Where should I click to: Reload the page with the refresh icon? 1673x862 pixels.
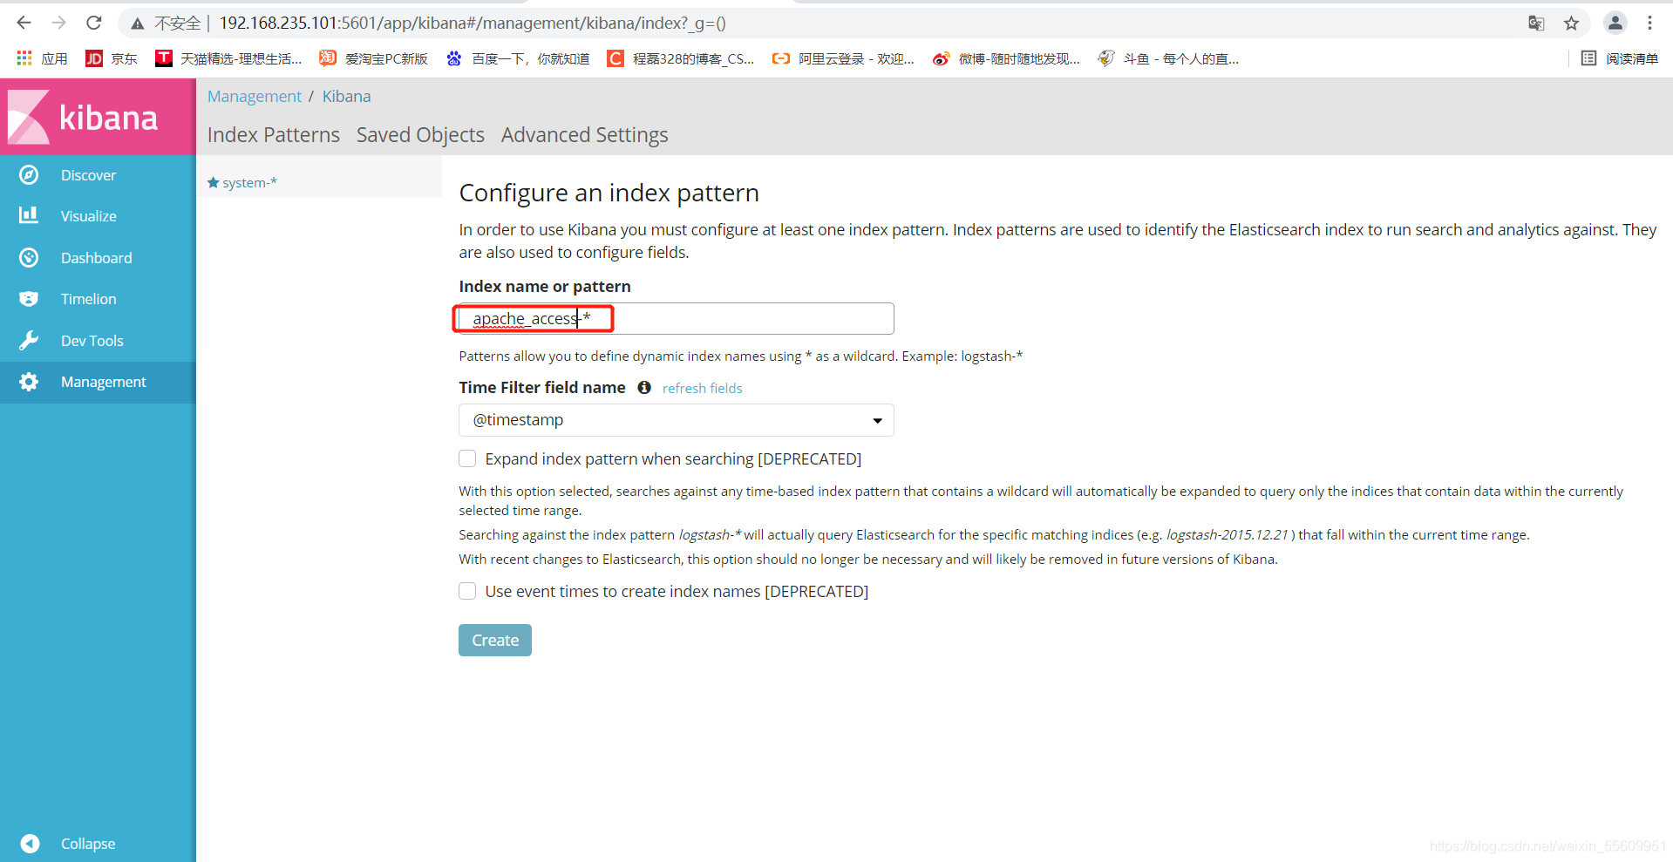tap(94, 23)
